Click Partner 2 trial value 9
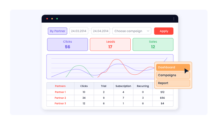Image resolution: width=220 pixels, height=132 pixels. point(104,98)
